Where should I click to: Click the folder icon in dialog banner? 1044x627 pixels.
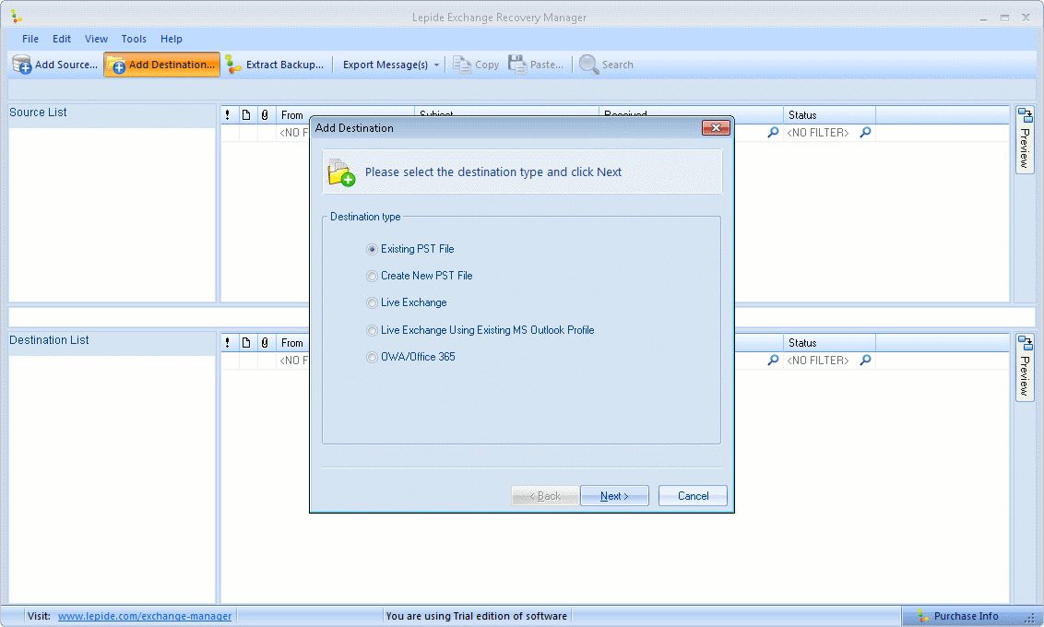[341, 172]
